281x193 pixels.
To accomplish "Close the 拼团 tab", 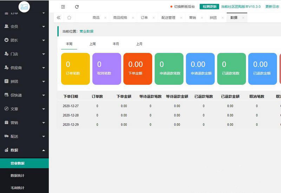I will pyautogui.click(x=223, y=18).
